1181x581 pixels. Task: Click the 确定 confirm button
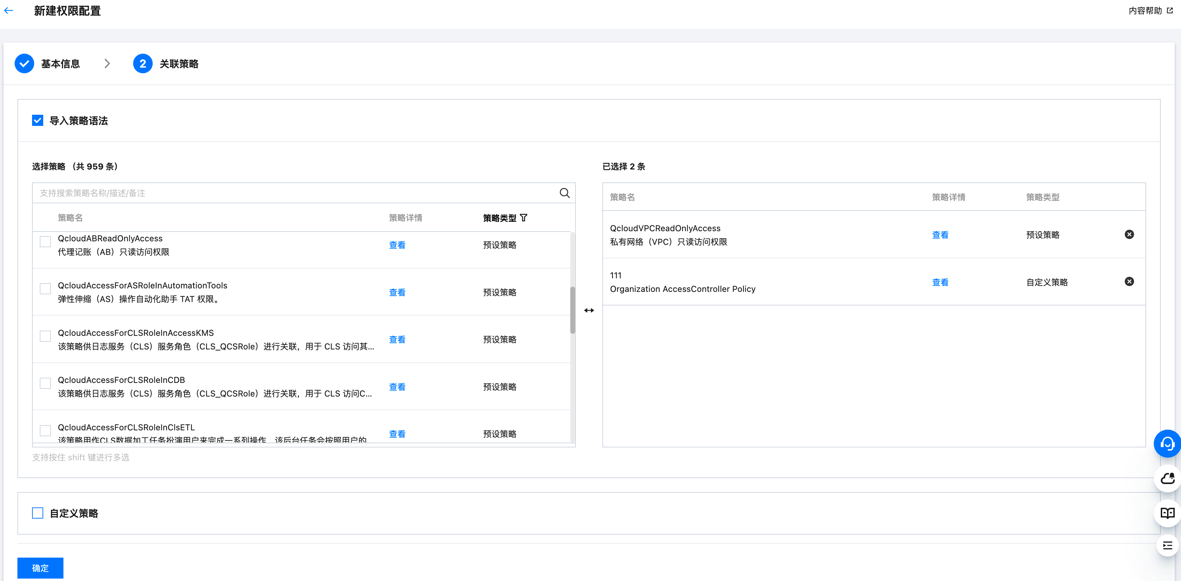(x=40, y=568)
